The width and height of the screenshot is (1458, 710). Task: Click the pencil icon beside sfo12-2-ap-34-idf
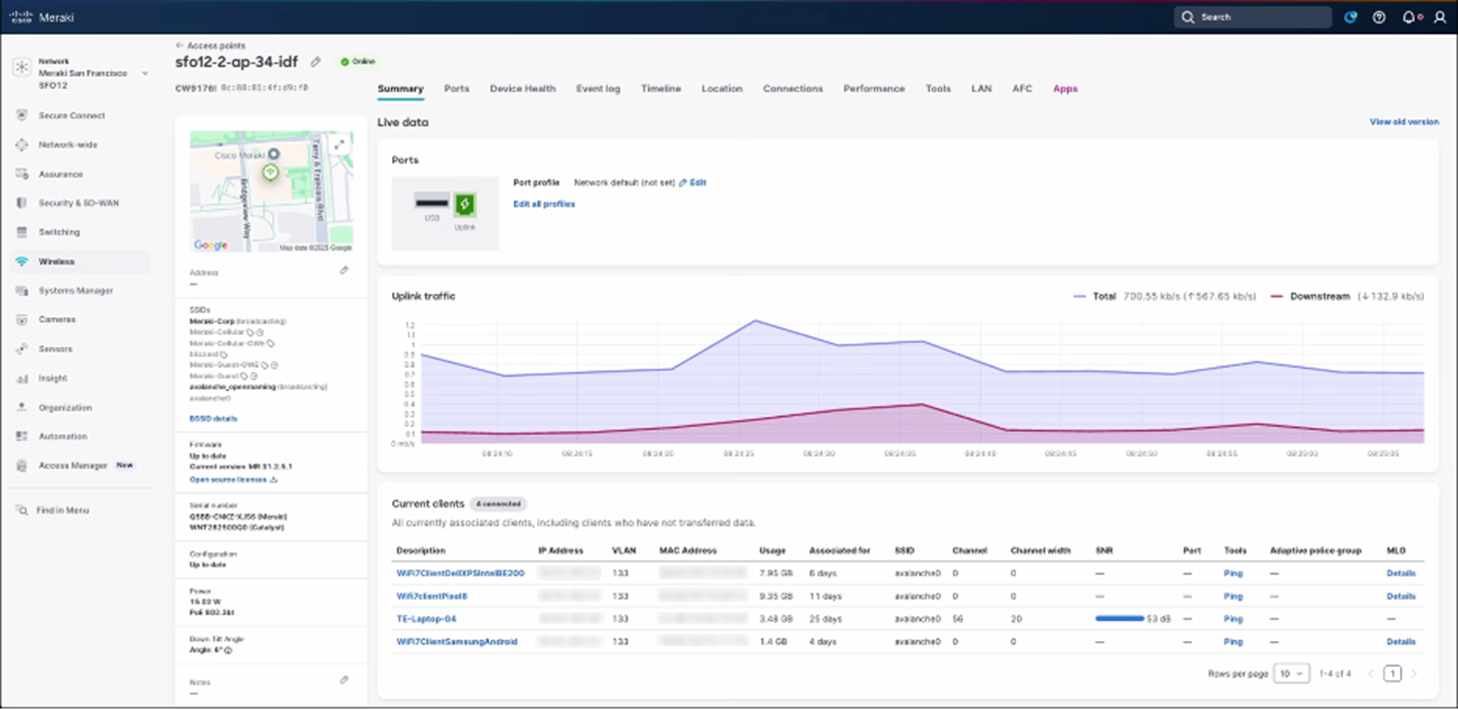tap(316, 62)
